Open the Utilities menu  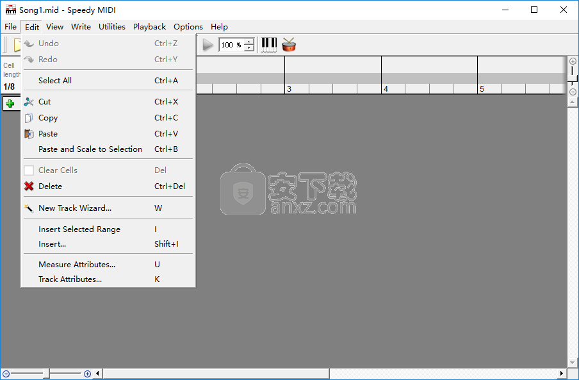(112, 26)
